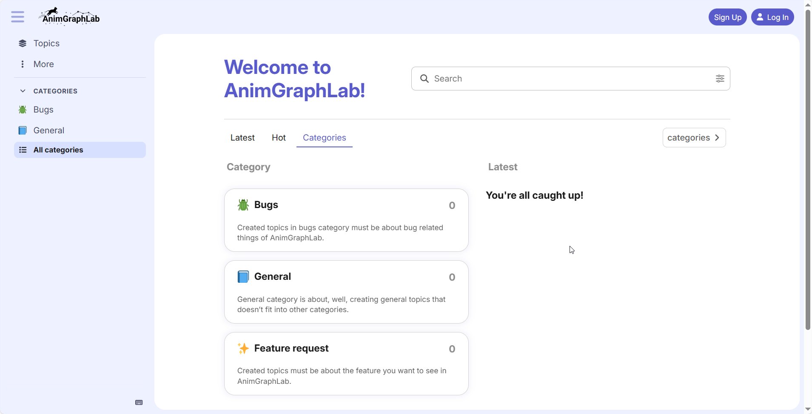Image resolution: width=812 pixels, height=414 pixels.
Task: Click the Feature request sparkle icon
Action: click(243, 349)
